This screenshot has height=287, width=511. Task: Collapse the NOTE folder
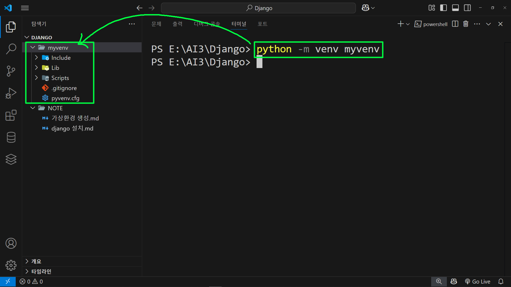click(33, 108)
